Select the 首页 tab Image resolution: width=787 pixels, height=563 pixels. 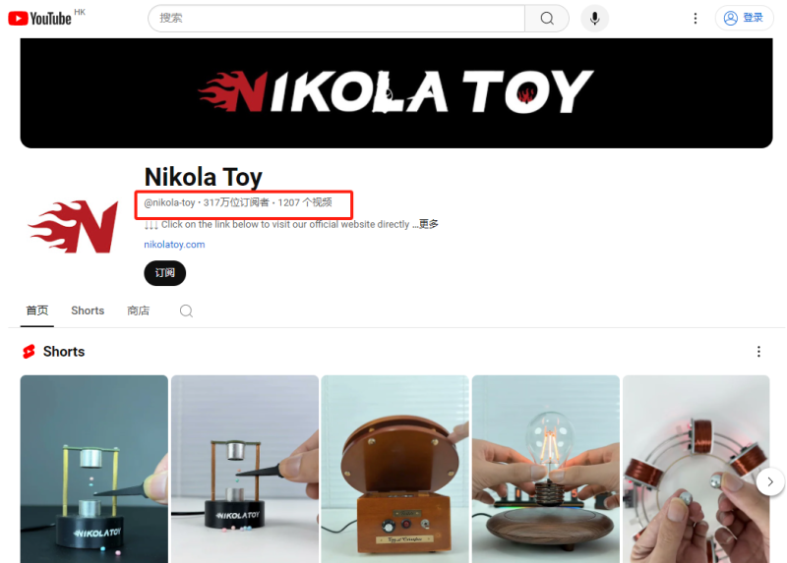tap(37, 310)
